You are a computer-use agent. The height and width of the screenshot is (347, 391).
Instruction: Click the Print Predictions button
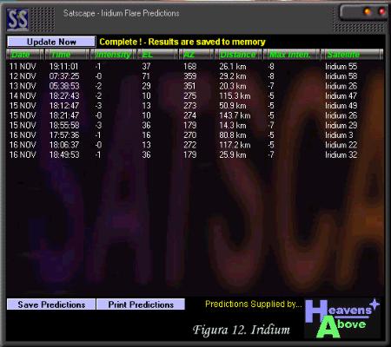point(141,304)
